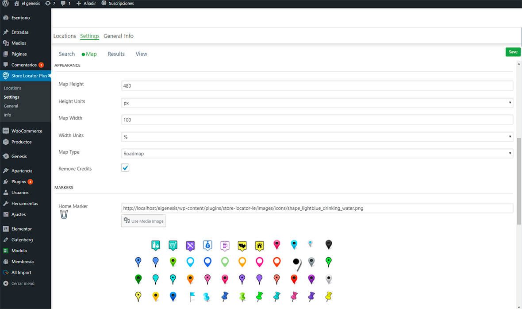Viewport: 522px width, 309px height.
Task: Click the Use Media Image button
Action: click(143, 221)
